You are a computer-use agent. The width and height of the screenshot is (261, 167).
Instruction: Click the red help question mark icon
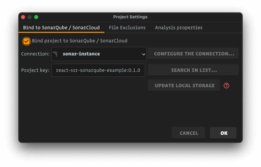coord(226,86)
